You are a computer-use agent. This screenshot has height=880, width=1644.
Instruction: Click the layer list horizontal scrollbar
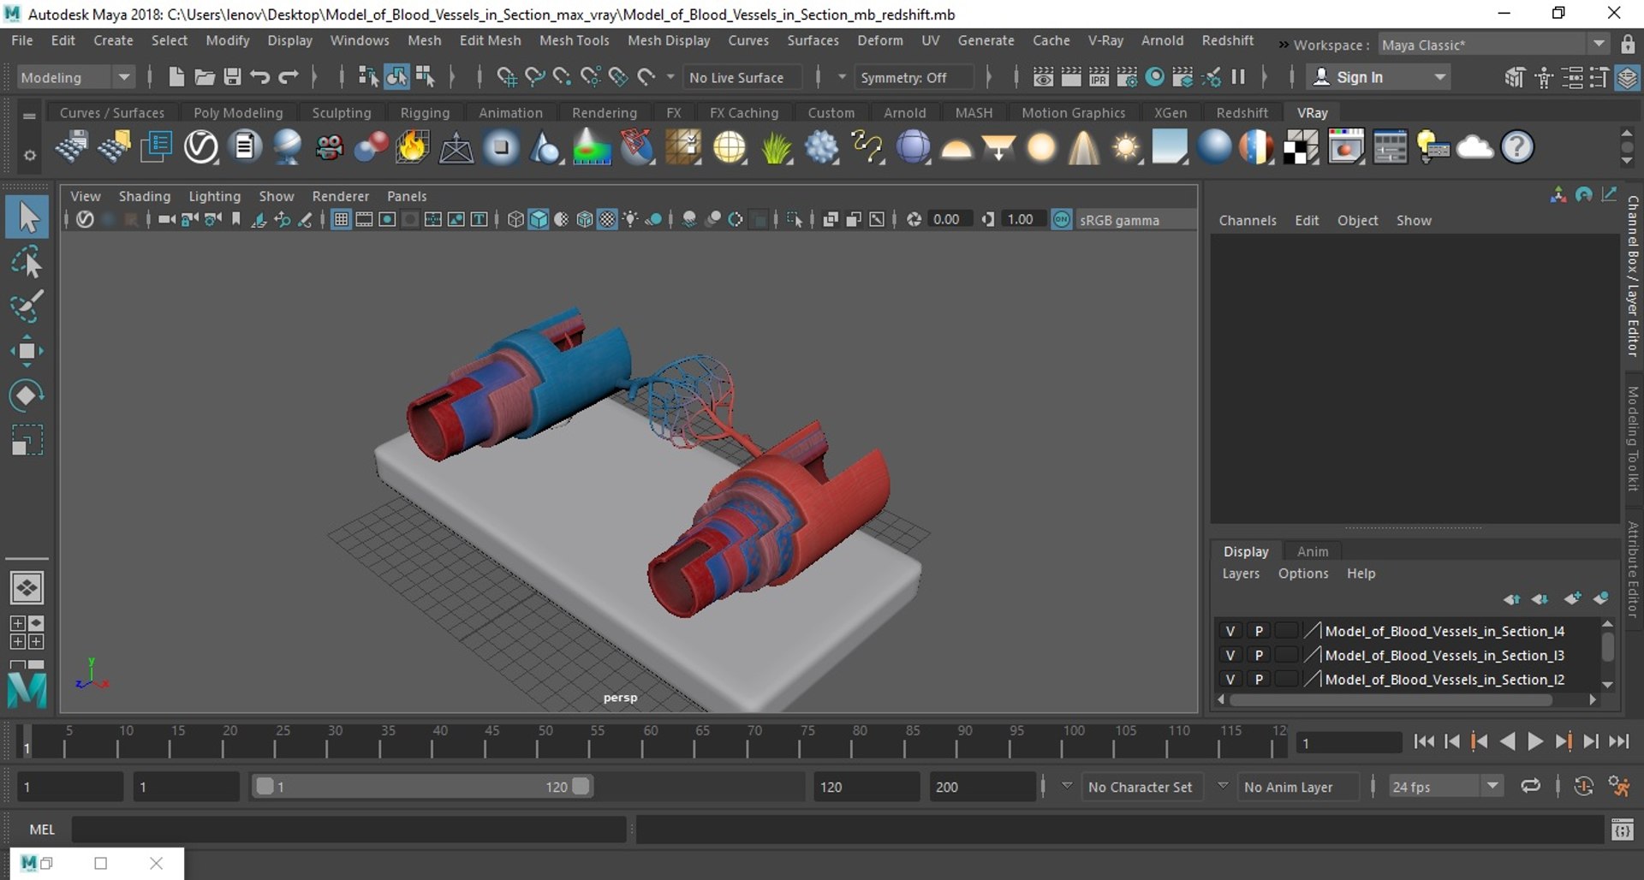pyautogui.click(x=1391, y=699)
